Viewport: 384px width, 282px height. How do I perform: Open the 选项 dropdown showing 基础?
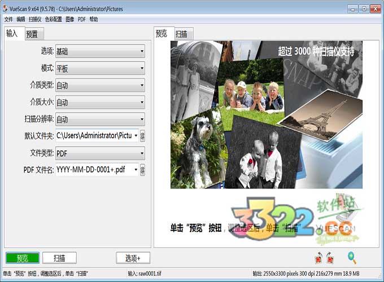click(100, 51)
